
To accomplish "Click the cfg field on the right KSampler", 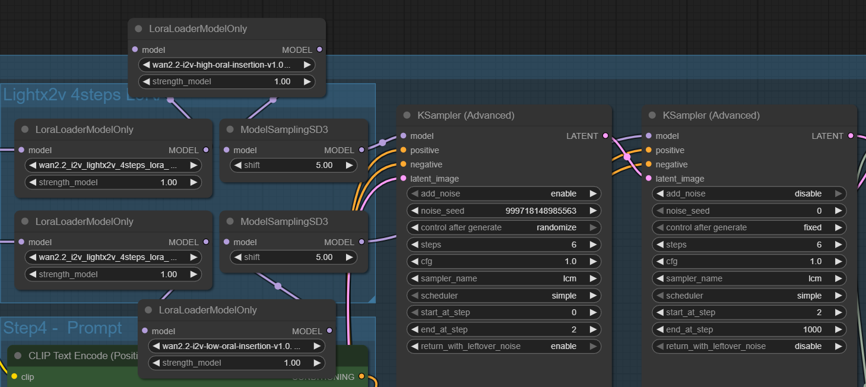I will coord(749,261).
